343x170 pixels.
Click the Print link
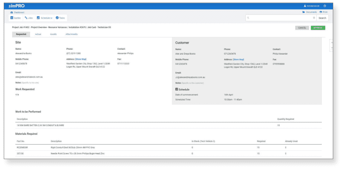pos(323,12)
